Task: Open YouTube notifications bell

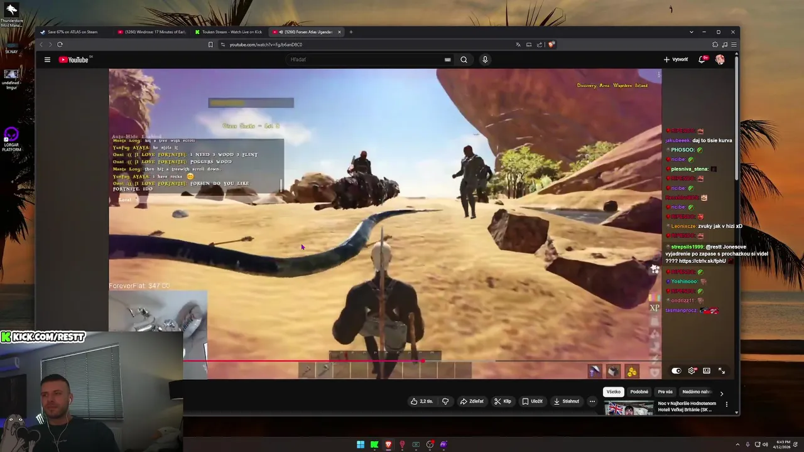Action: pyautogui.click(x=702, y=60)
